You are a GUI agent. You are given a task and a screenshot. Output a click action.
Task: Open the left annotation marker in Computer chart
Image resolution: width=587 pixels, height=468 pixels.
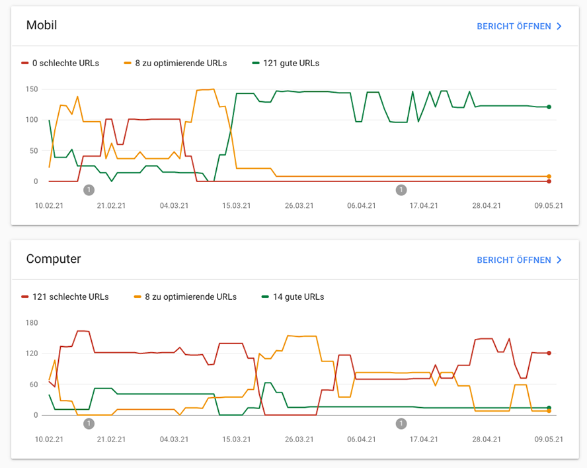pyautogui.click(x=89, y=424)
